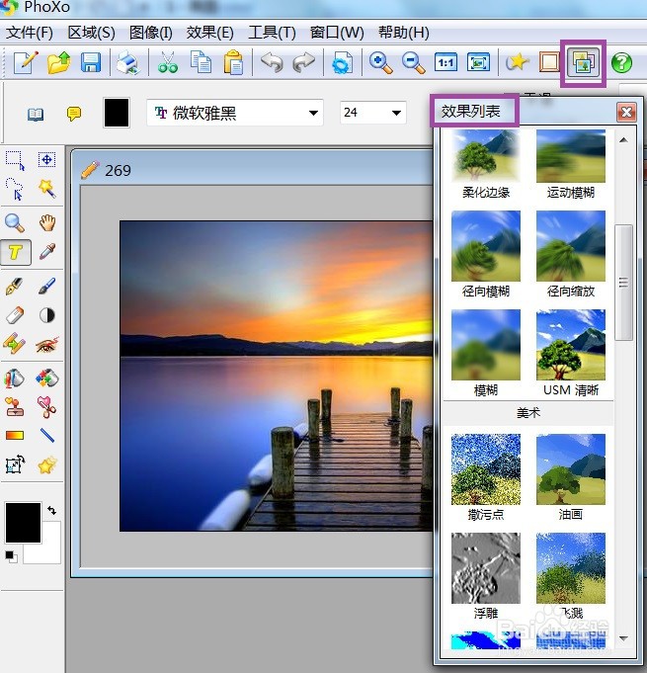Apply the 运动模糊 effect
647x673 pixels.
point(571,156)
